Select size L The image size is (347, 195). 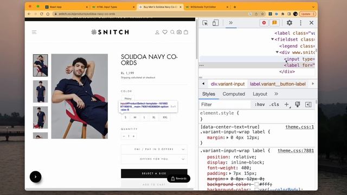(144, 118)
